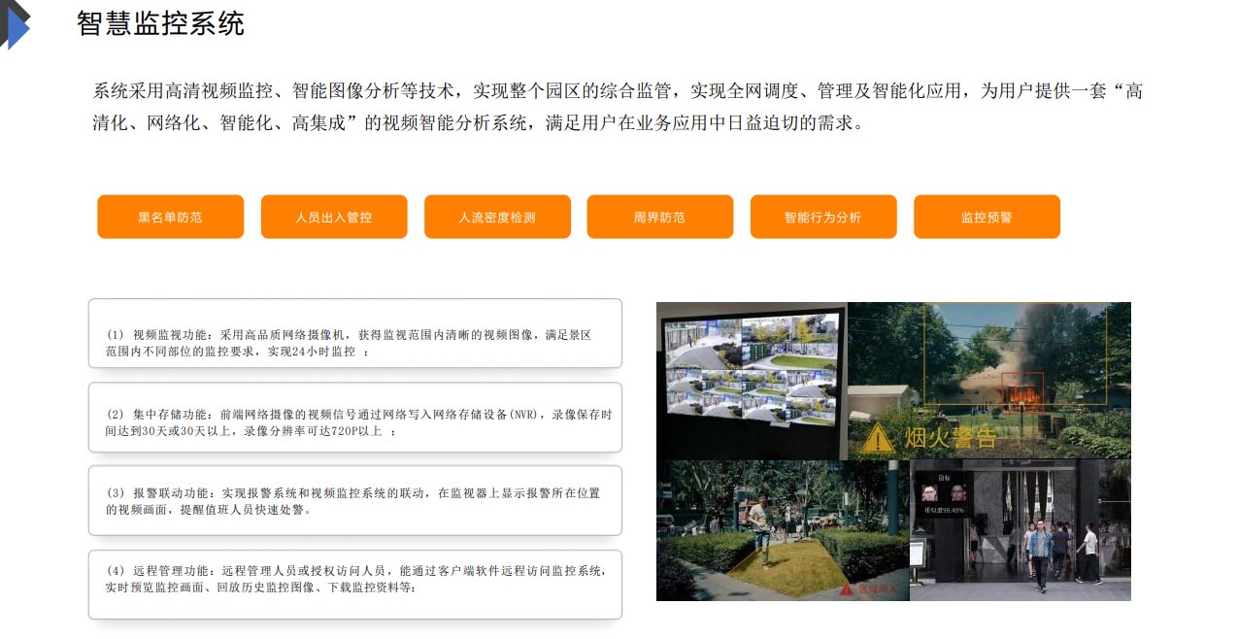Select the 人员出入管控 button
Screen dimensions: 1238x639
pos(334,217)
